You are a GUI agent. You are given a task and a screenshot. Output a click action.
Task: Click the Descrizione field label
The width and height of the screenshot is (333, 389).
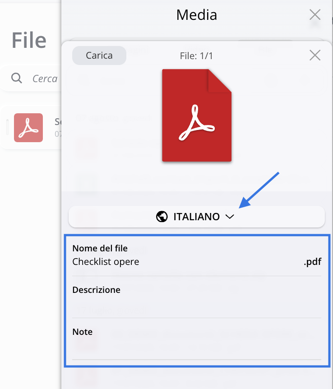click(96, 290)
